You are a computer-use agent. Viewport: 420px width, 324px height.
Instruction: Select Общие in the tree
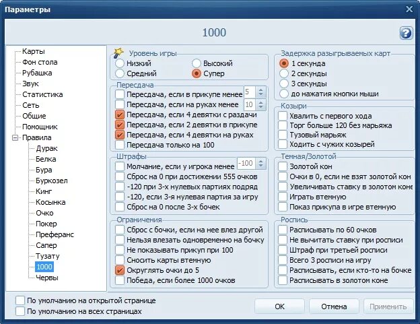[34, 116]
